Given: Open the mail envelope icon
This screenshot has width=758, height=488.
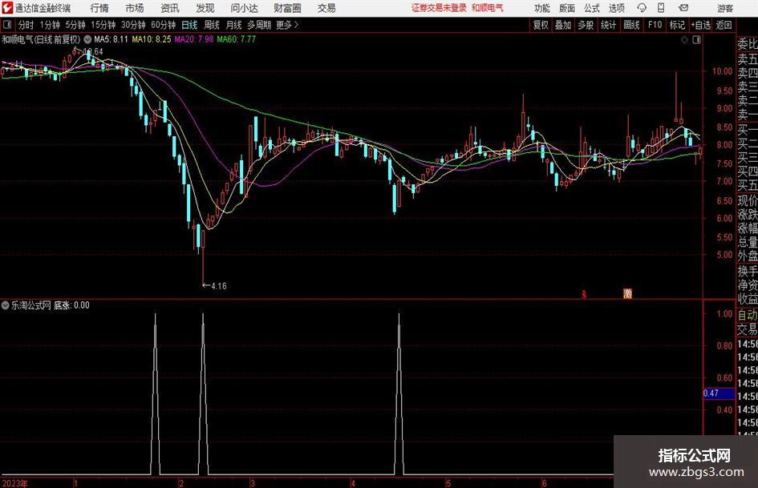Looking at the screenshot, I should pyautogui.click(x=683, y=8).
